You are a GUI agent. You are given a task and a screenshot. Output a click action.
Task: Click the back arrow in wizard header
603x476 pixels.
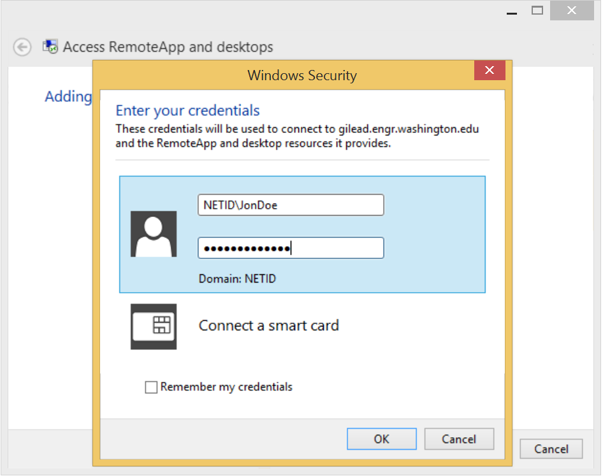point(22,47)
